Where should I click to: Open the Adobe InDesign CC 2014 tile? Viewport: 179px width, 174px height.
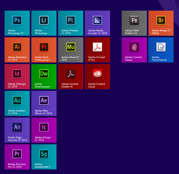click(x=17, y=77)
